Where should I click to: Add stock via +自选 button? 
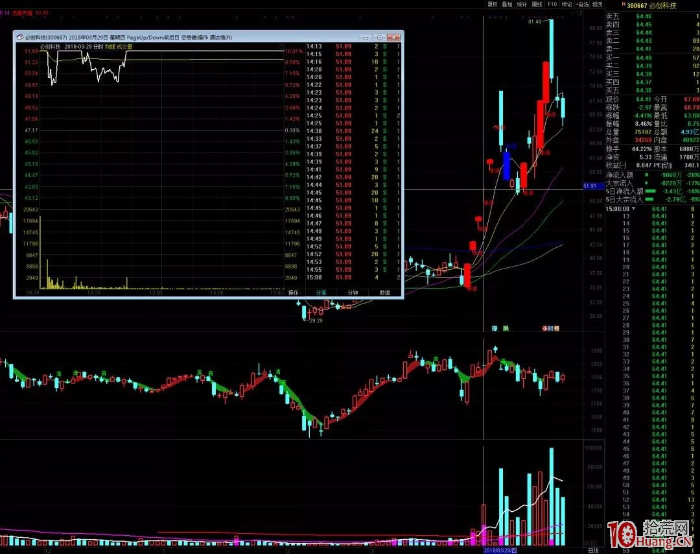click(x=583, y=4)
